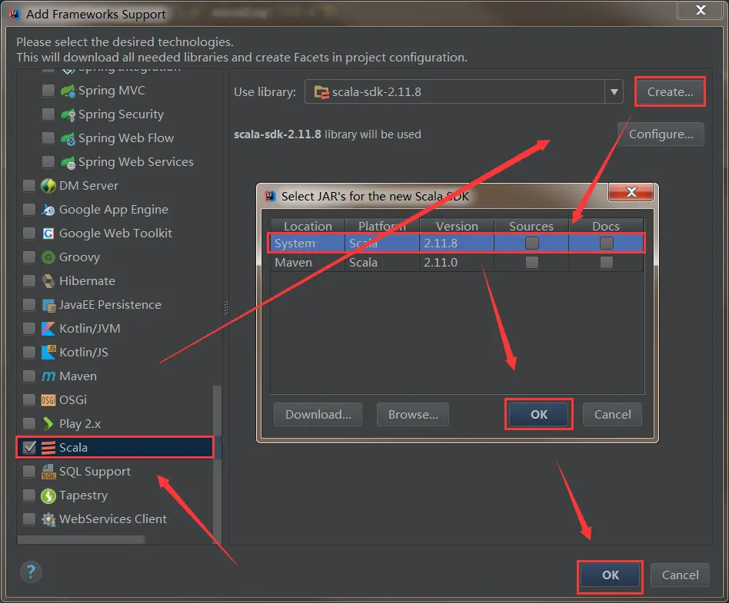Select the DM Server label
The width and height of the screenshot is (729, 603).
click(88, 186)
